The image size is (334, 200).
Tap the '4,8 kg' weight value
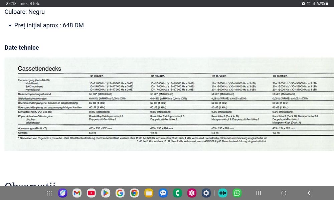pos(154,133)
